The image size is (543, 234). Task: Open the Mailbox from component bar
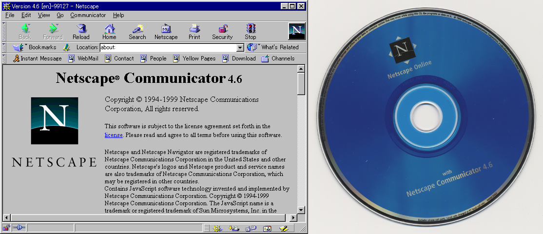point(234,229)
